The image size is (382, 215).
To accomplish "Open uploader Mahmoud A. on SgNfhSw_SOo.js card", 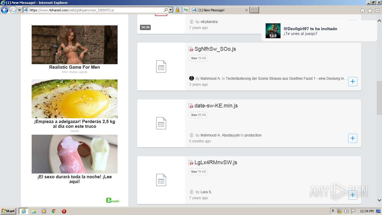I will point(210,79).
